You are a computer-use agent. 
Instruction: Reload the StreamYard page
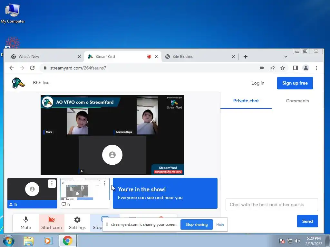[32, 68]
